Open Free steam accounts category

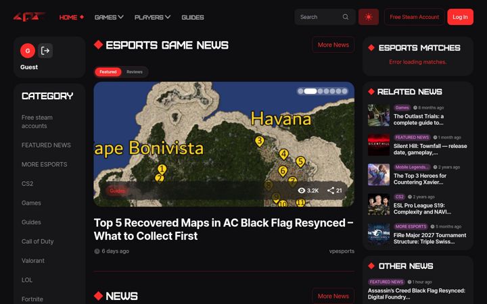pos(37,122)
